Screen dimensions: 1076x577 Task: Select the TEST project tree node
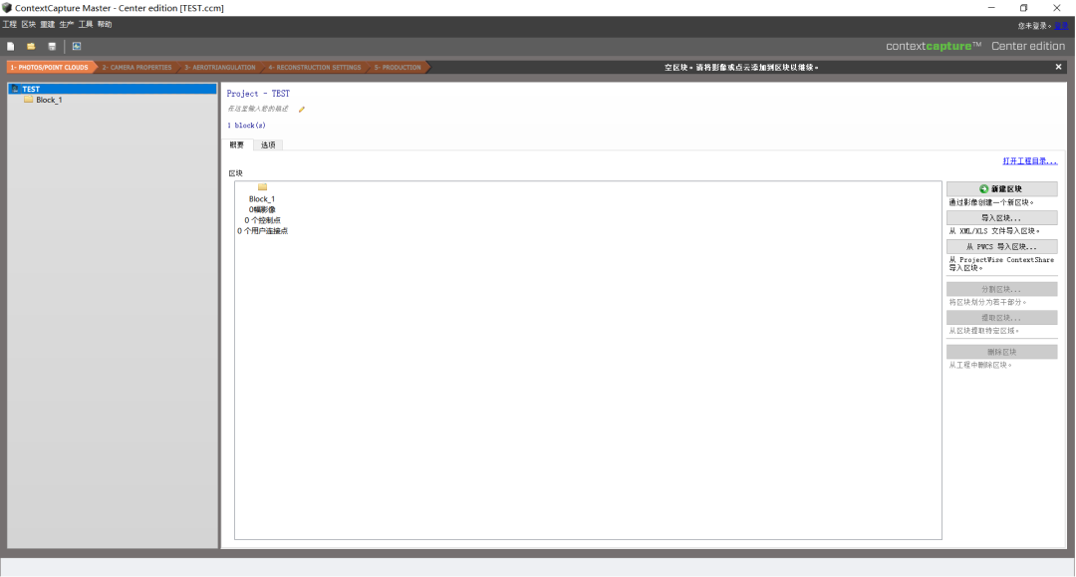(113, 90)
